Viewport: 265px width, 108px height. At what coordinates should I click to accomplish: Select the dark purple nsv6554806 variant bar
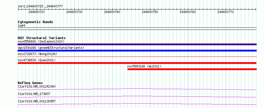click(137, 44)
